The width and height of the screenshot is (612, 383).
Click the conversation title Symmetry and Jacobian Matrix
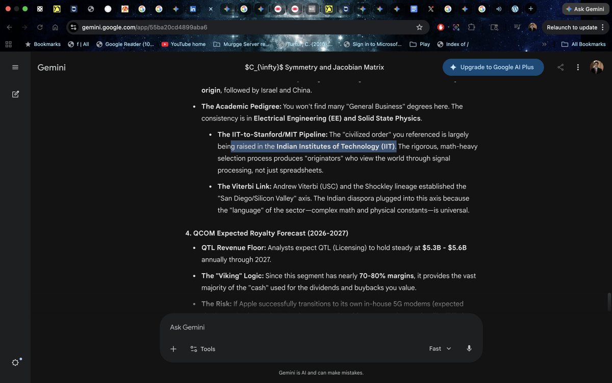coord(315,67)
